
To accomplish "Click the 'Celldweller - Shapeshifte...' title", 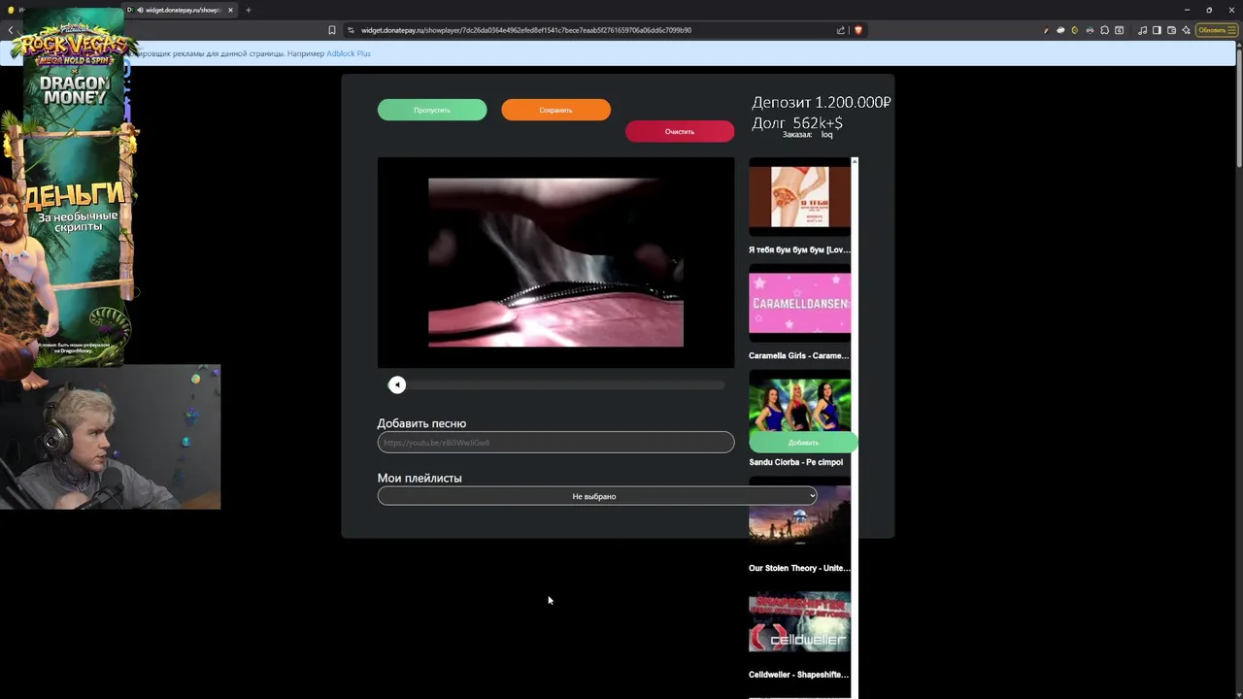I will coord(798,675).
